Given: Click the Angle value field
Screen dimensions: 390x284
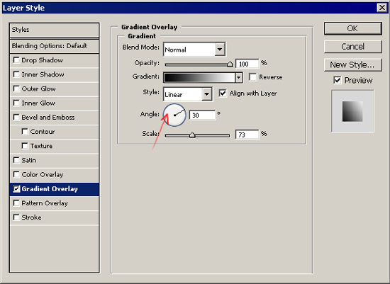Looking at the screenshot, I should tap(202, 115).
